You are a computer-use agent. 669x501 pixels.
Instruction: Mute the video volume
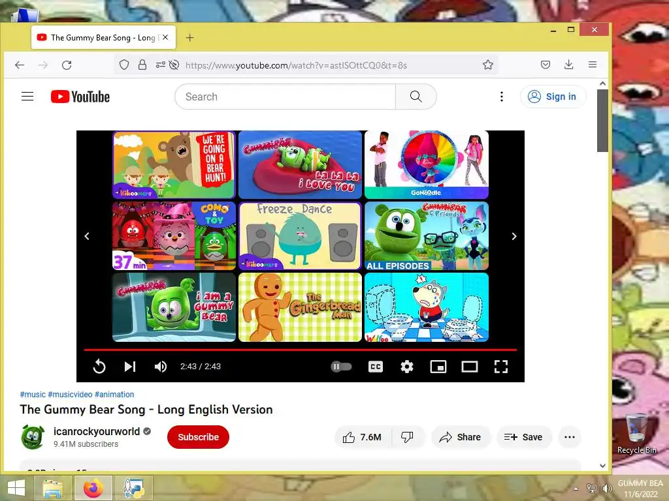coord(161,367)
